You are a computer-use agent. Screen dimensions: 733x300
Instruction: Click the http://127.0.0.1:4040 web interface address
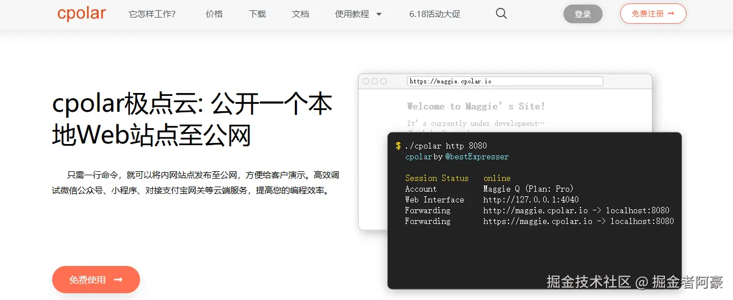[531, 200]
